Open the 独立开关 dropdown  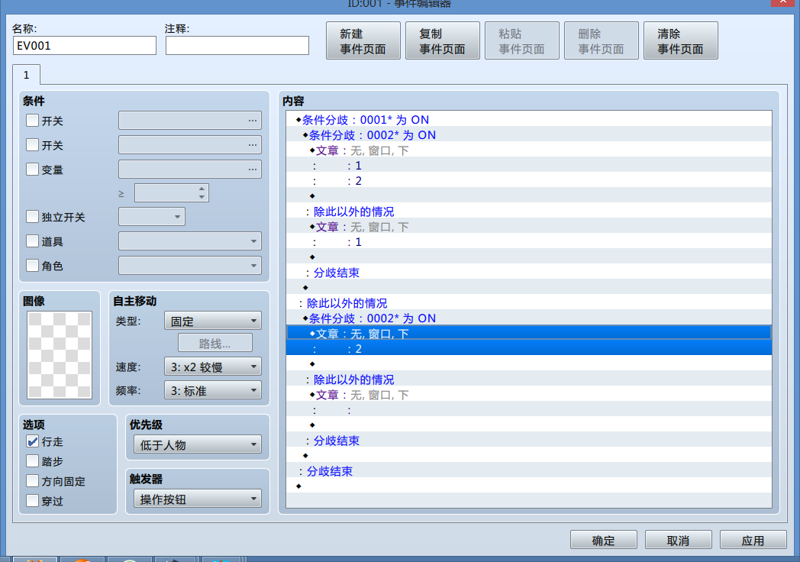pyautogui.click(x=152, y=216)
